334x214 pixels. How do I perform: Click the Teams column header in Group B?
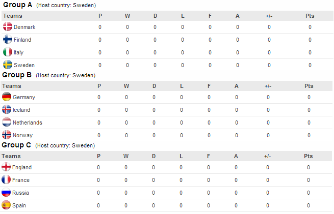point(11,86)
